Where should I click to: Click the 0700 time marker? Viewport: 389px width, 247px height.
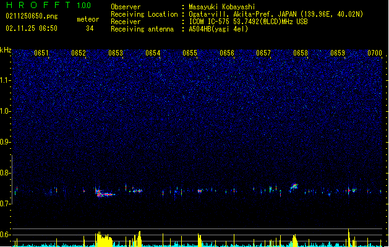[x=375, y=53]
